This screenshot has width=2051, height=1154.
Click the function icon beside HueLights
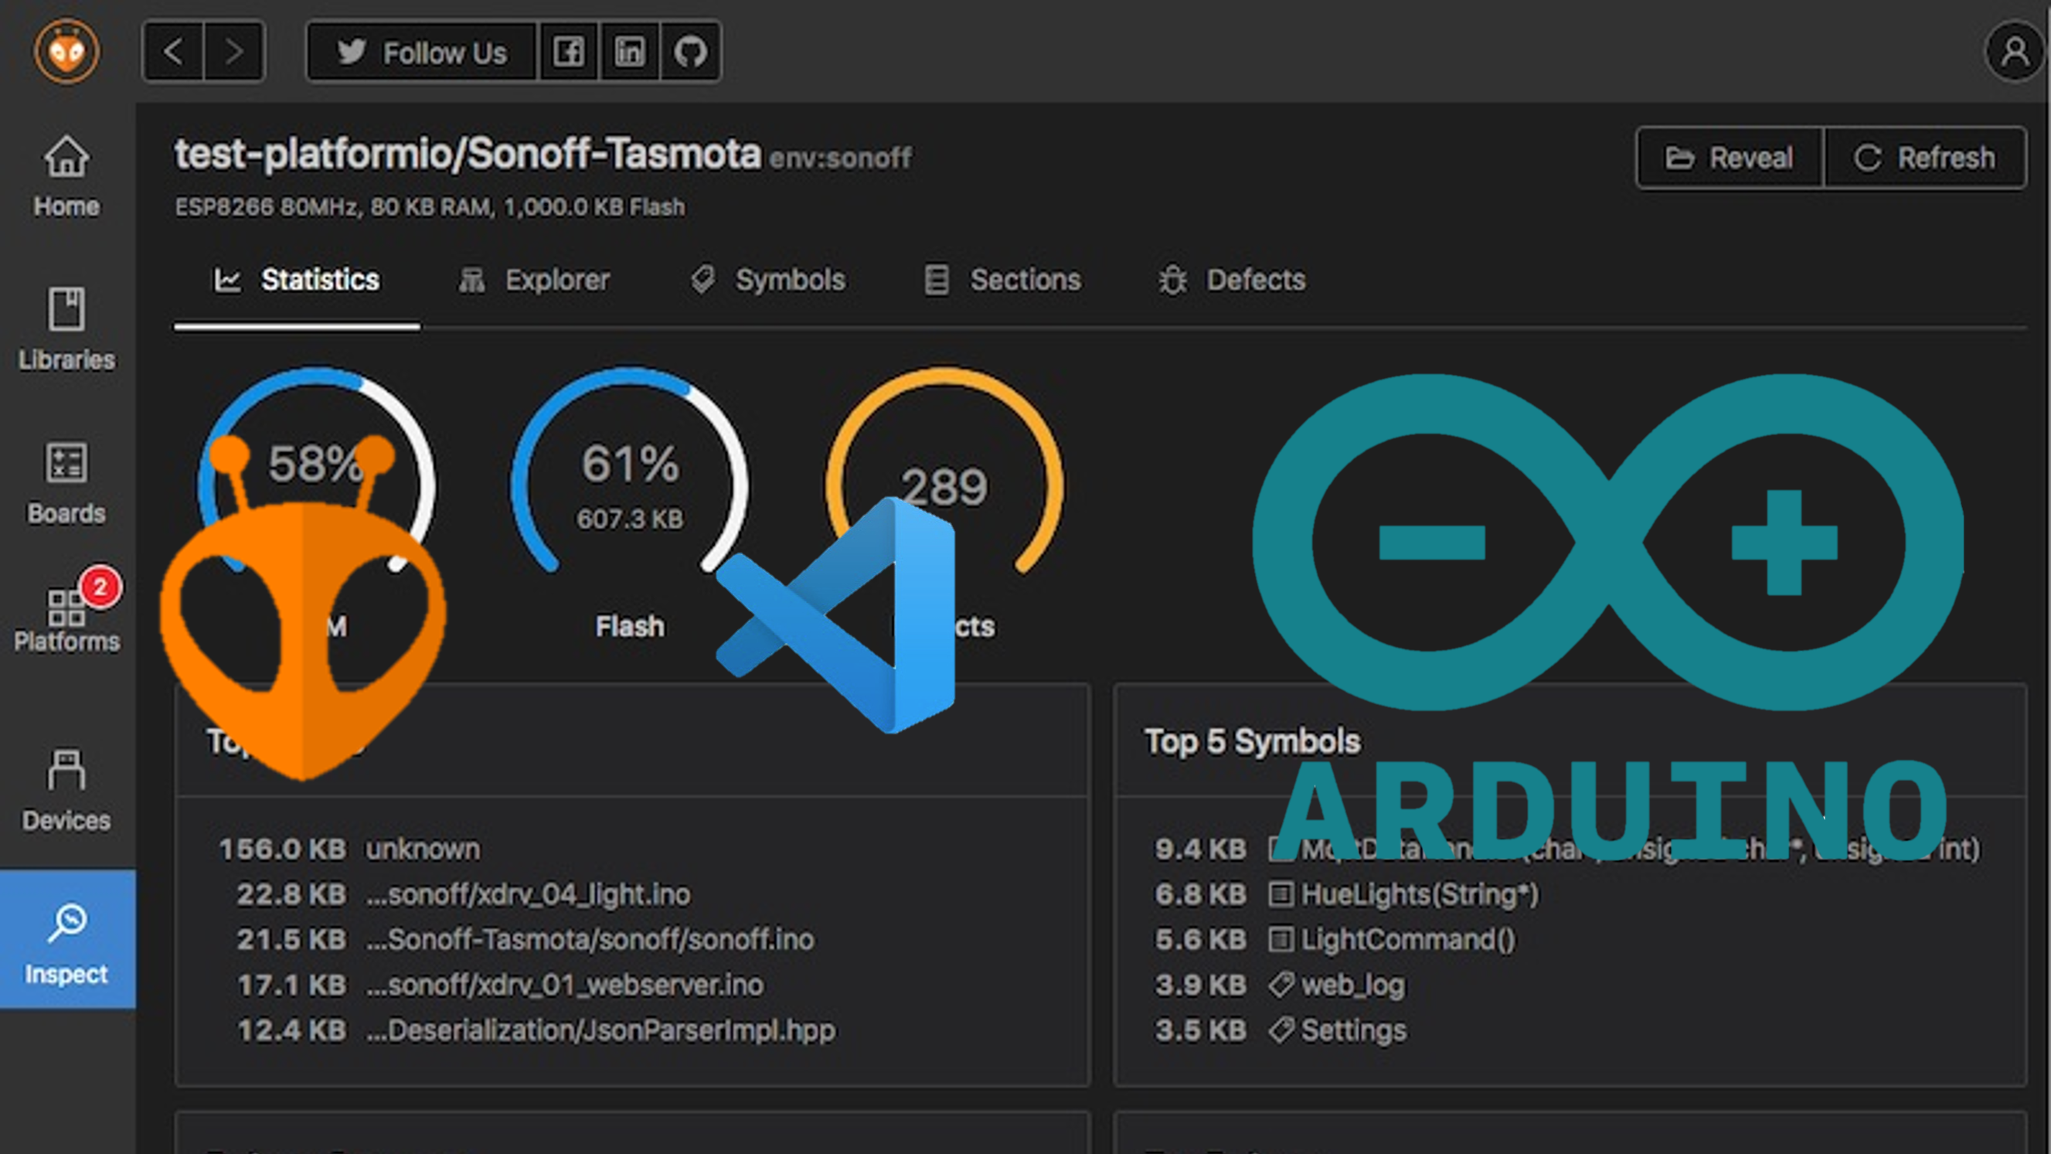coord(1281,894)
